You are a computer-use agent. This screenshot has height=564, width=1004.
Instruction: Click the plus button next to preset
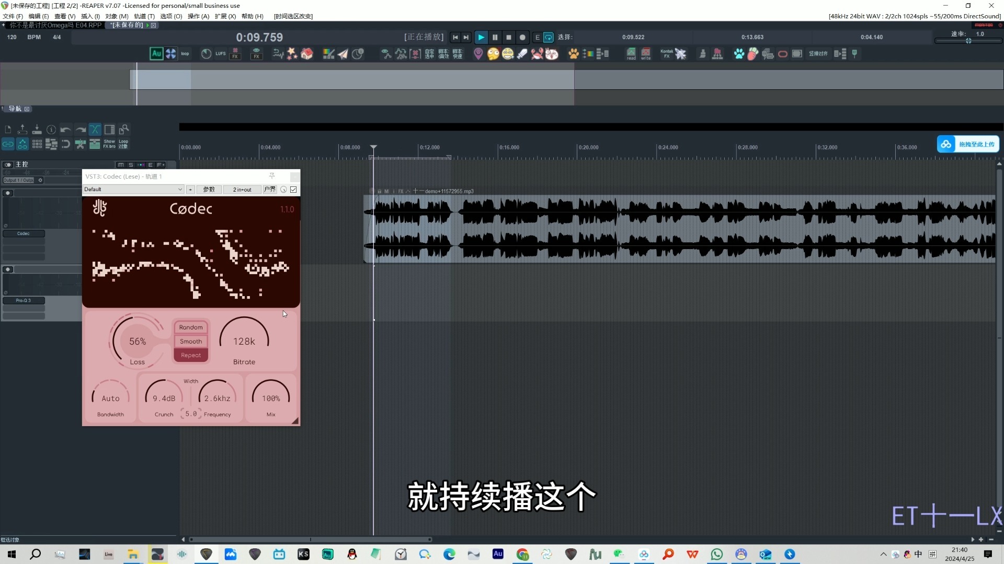(190, 190)
